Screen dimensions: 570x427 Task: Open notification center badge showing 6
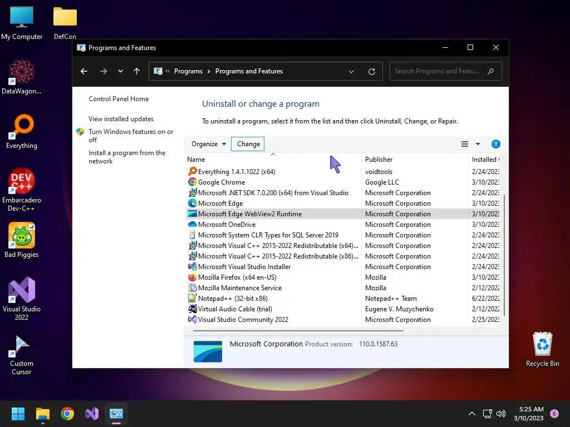pos(554,414)
